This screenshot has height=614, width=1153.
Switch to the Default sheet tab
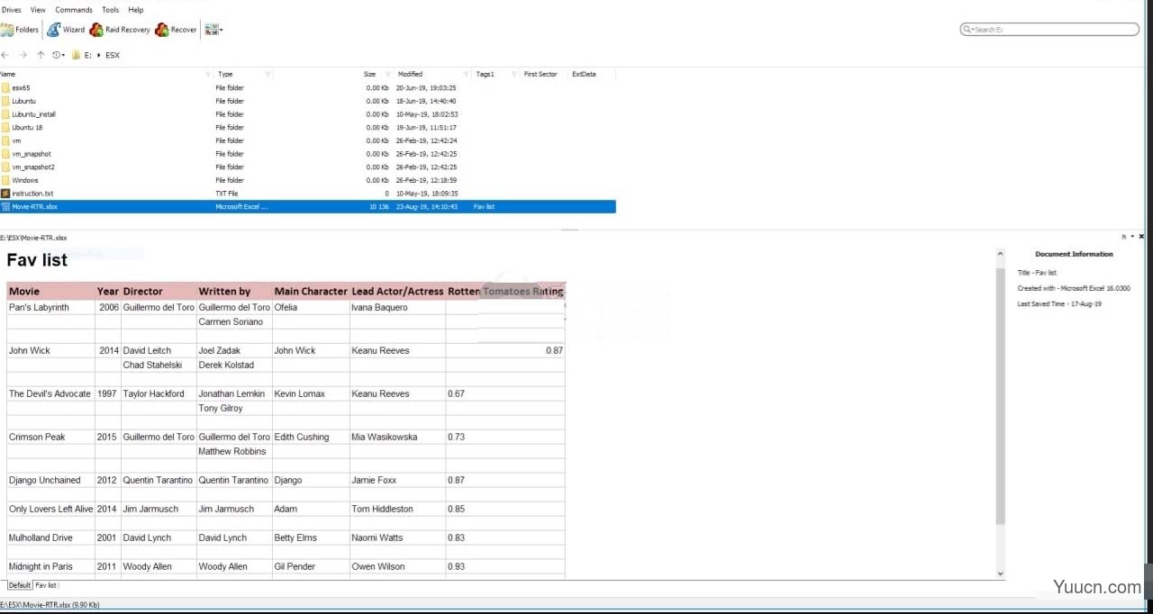point(20,585)
